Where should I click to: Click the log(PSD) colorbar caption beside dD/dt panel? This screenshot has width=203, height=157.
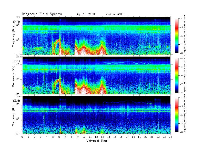185,74
